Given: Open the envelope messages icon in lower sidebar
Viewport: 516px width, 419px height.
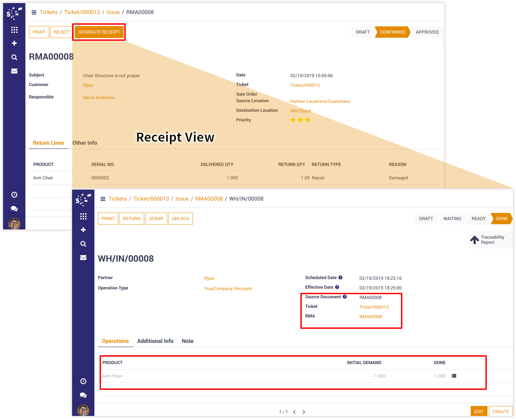Looking at the screenshot, I should 83,258.
